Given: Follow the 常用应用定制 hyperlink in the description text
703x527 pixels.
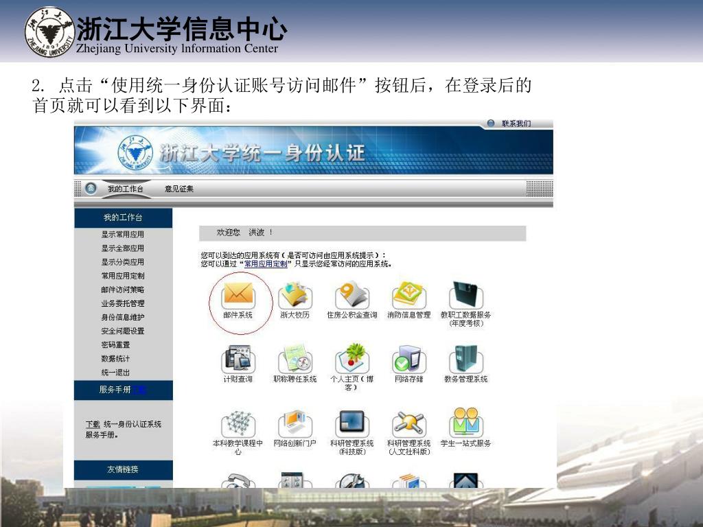Looking at the screenshot, I should coord(266,264).
